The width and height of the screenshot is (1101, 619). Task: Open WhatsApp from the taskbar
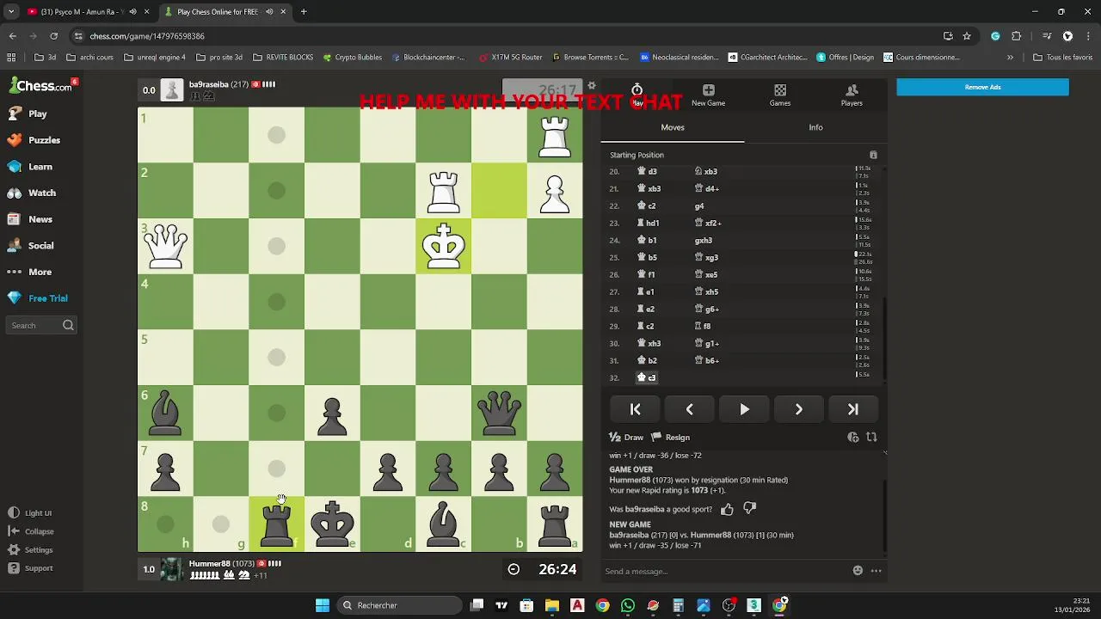click(x=628, y=605)
